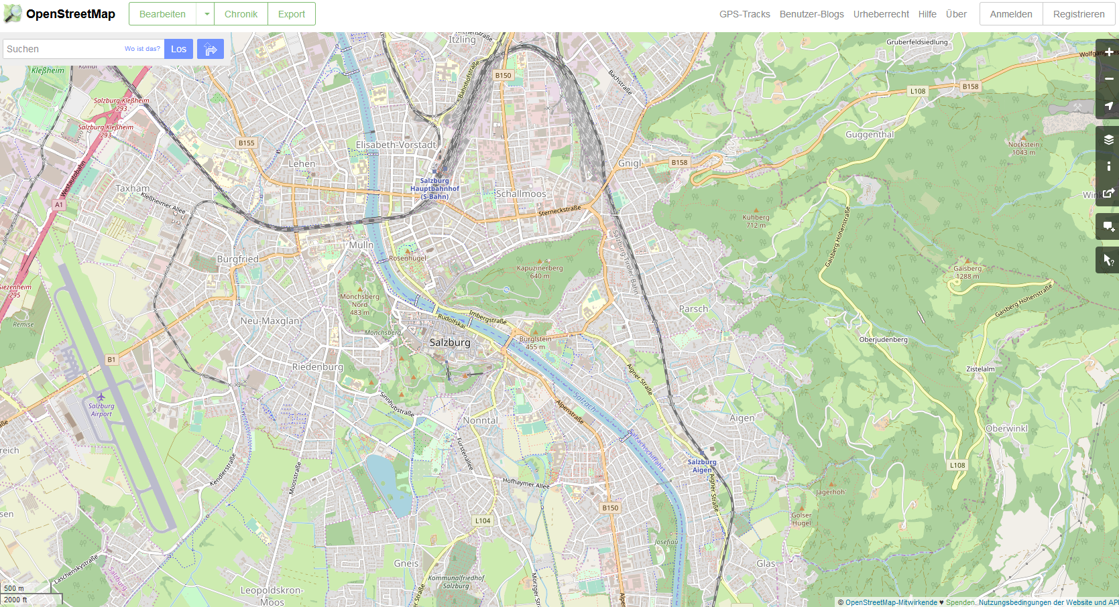Image resolution: width=1119 pixels, height=607 pixels.
Task: Show my current location on the map
Action: [x=1109, y=106]
